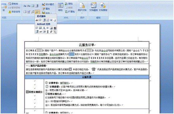Viewport: 174px width, 114px height.
Task: Open 文档面板 Document Panel
Action: click(x=103, y=7)
